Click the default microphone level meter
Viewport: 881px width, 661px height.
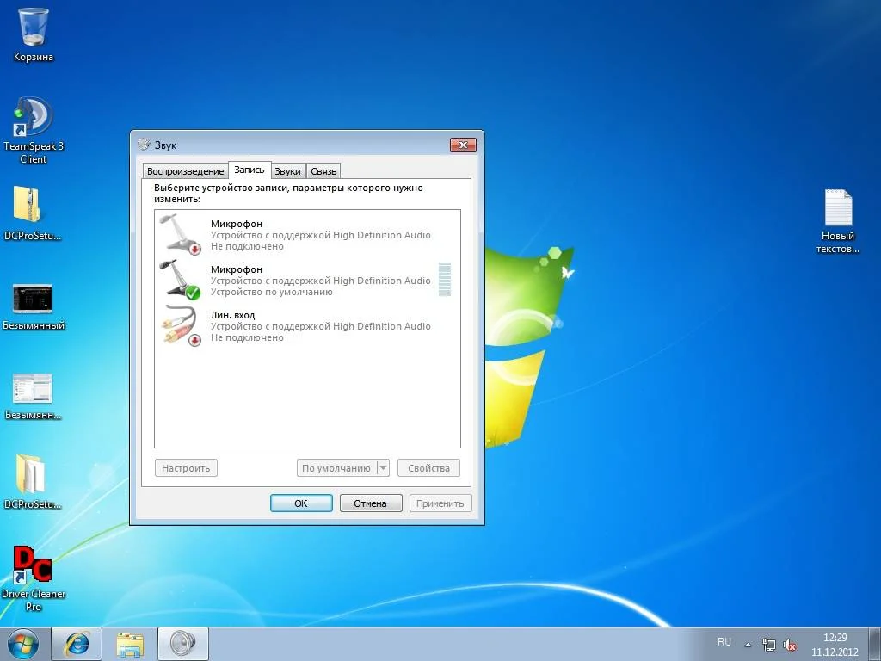tap(444, 280)
